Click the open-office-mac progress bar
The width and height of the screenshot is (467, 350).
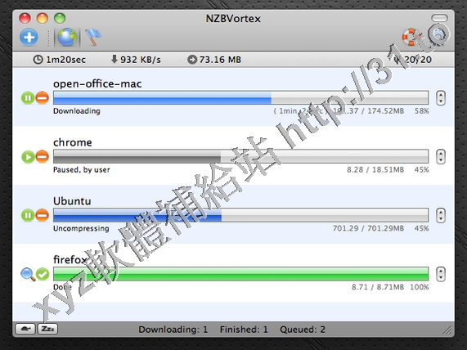coord(241,97)
